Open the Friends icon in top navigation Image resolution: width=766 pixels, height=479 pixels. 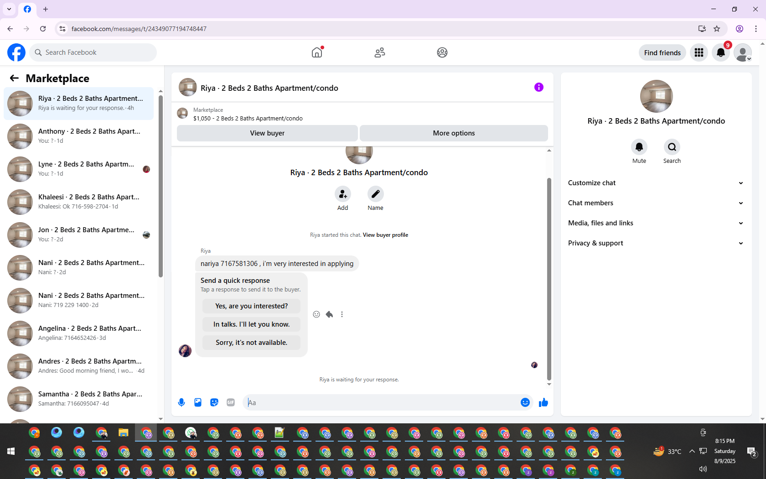380,52
